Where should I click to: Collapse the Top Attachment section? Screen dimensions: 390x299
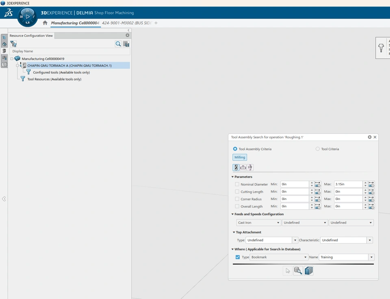[x=234, y=232]
